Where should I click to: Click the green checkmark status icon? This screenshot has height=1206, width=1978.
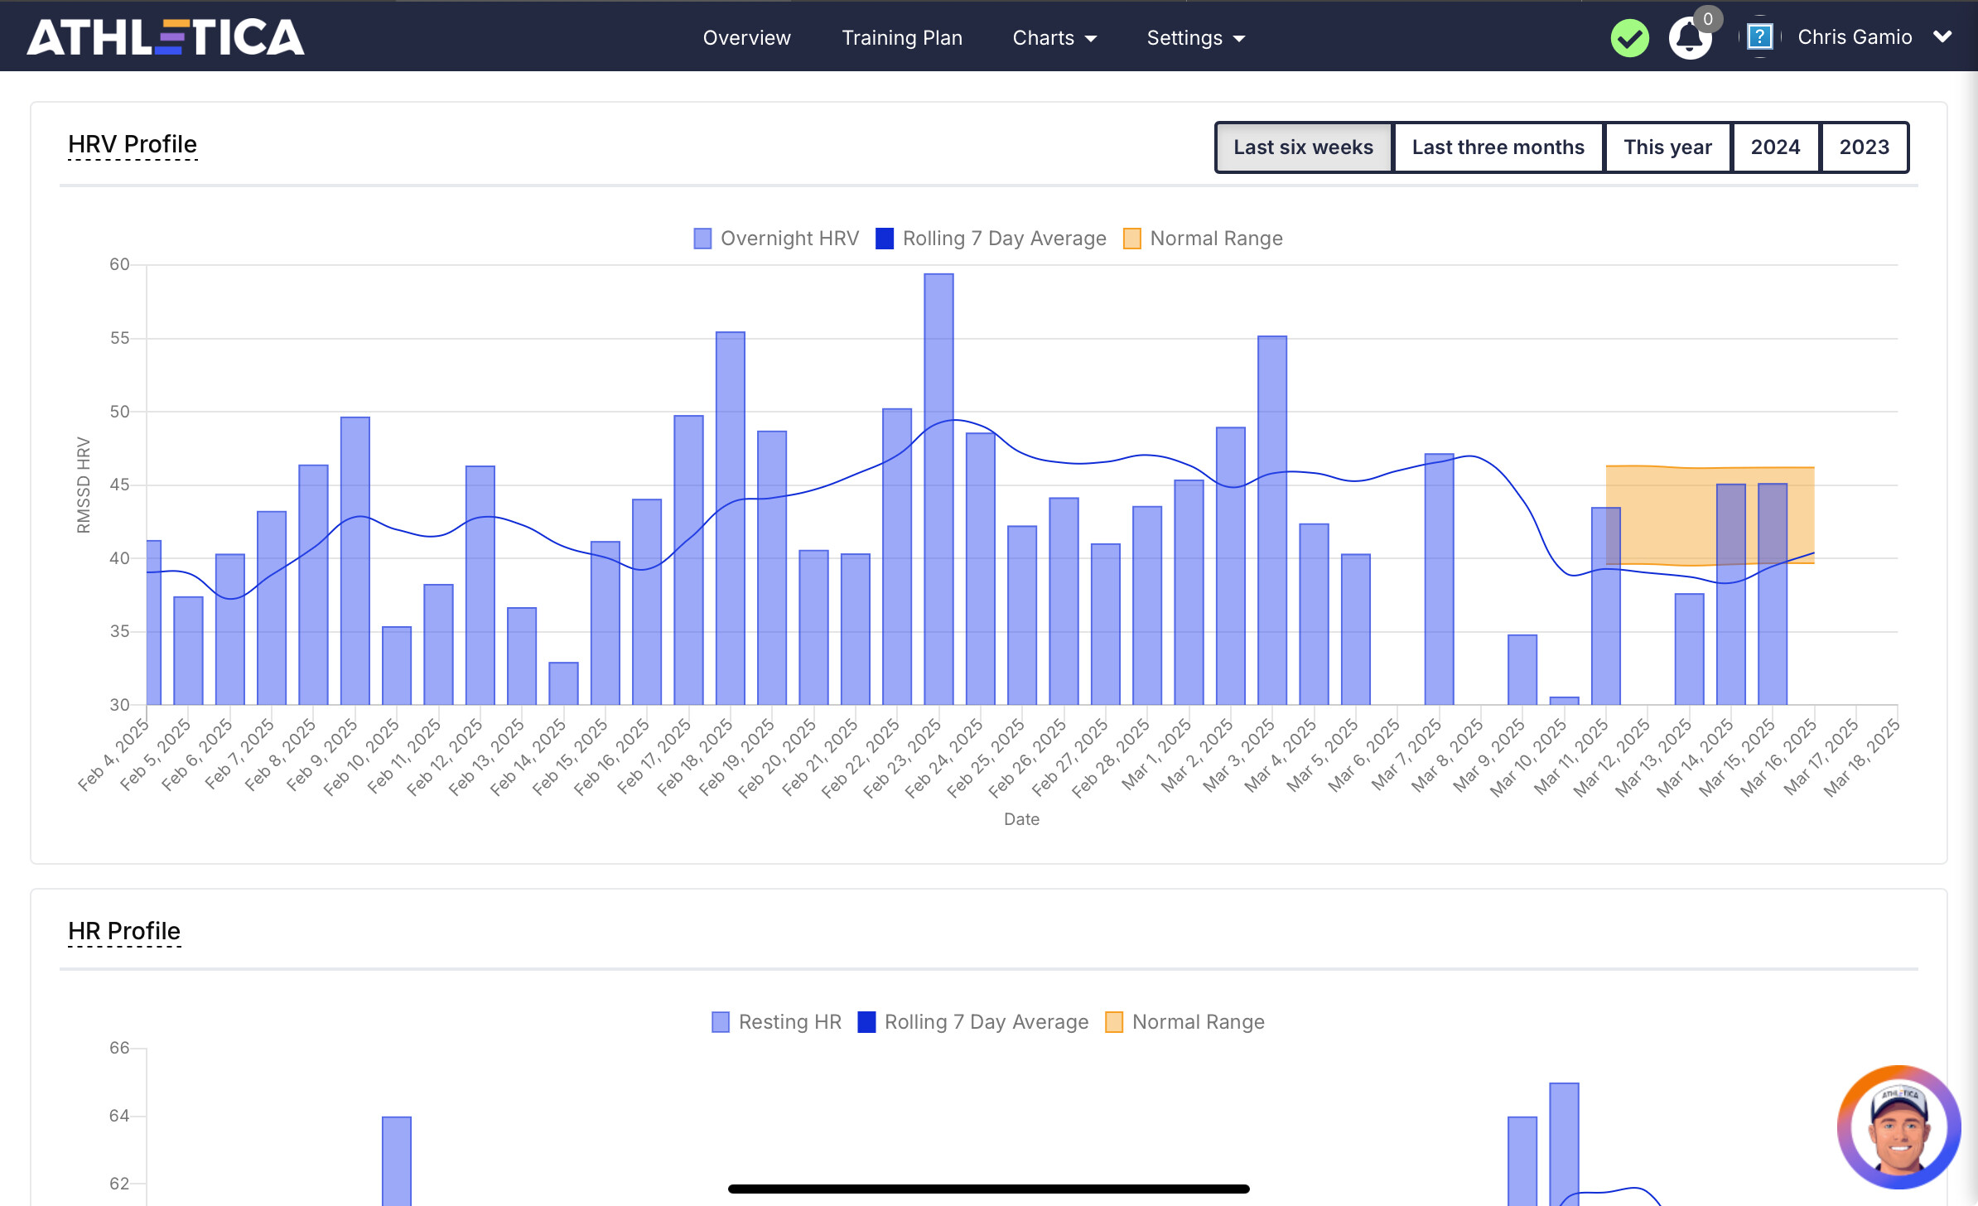pyautogui.click(x=1629, y=38)
